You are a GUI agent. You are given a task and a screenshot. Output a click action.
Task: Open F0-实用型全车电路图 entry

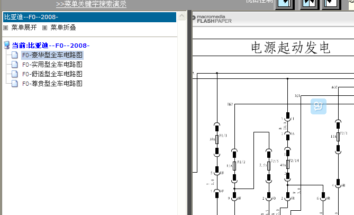(52, 65)
